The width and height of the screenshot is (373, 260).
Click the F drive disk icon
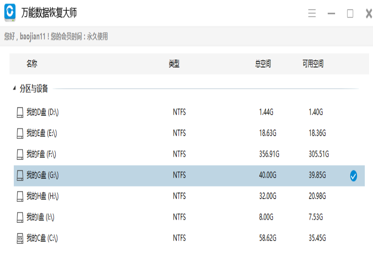(x=20, y=154)
